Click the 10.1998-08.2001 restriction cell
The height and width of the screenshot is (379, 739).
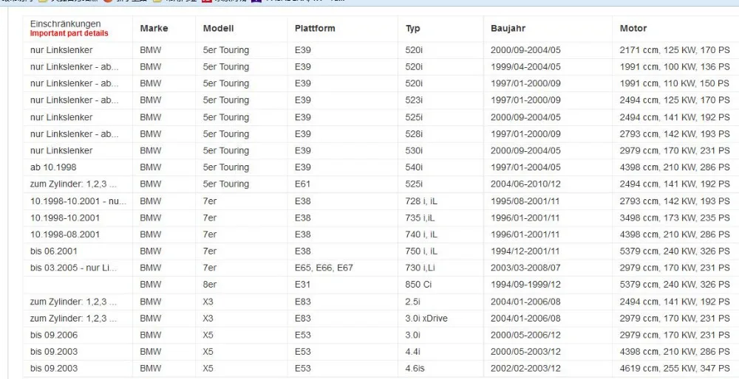pos(65,234)
